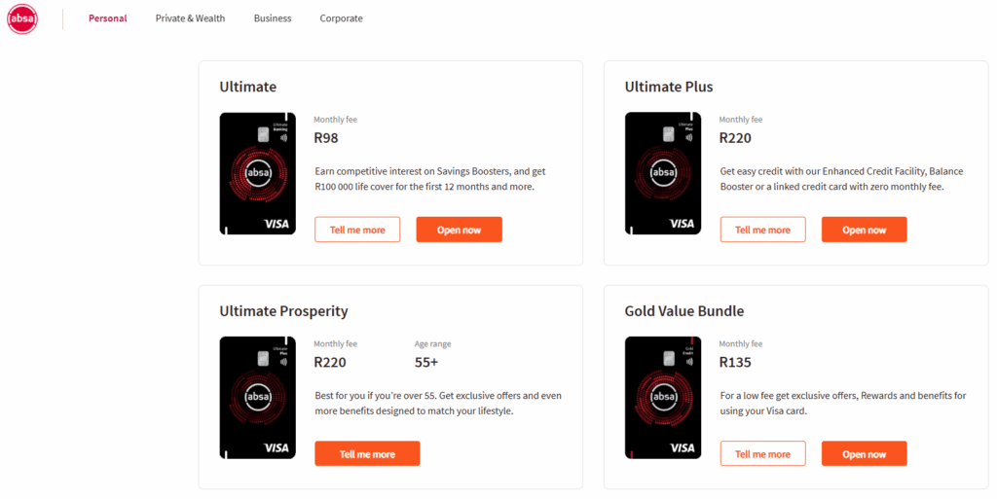Viewport: 997px width, 499px height.
Task: Click the Ultimate Plus card image
Action: pyautogui.click(x=662, y=173)
